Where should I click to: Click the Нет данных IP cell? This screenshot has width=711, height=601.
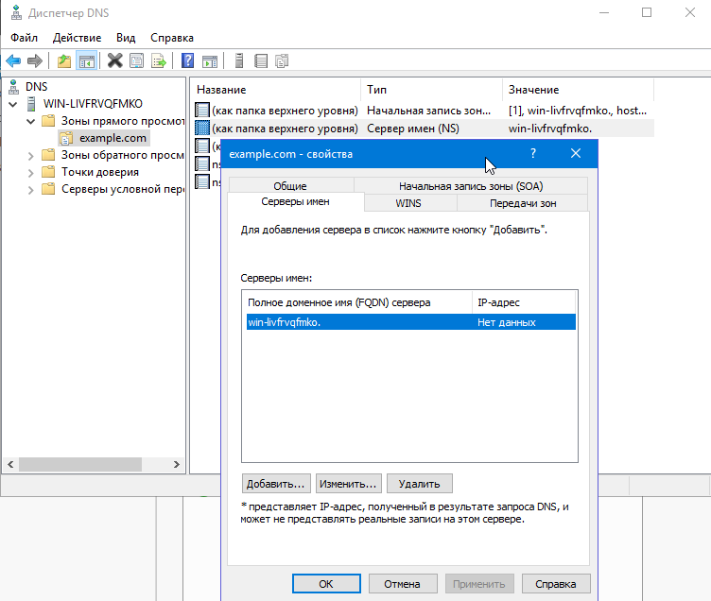click(507, 322)
